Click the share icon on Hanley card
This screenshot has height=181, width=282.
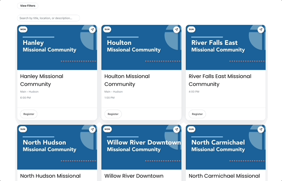[x=92, y=30]
